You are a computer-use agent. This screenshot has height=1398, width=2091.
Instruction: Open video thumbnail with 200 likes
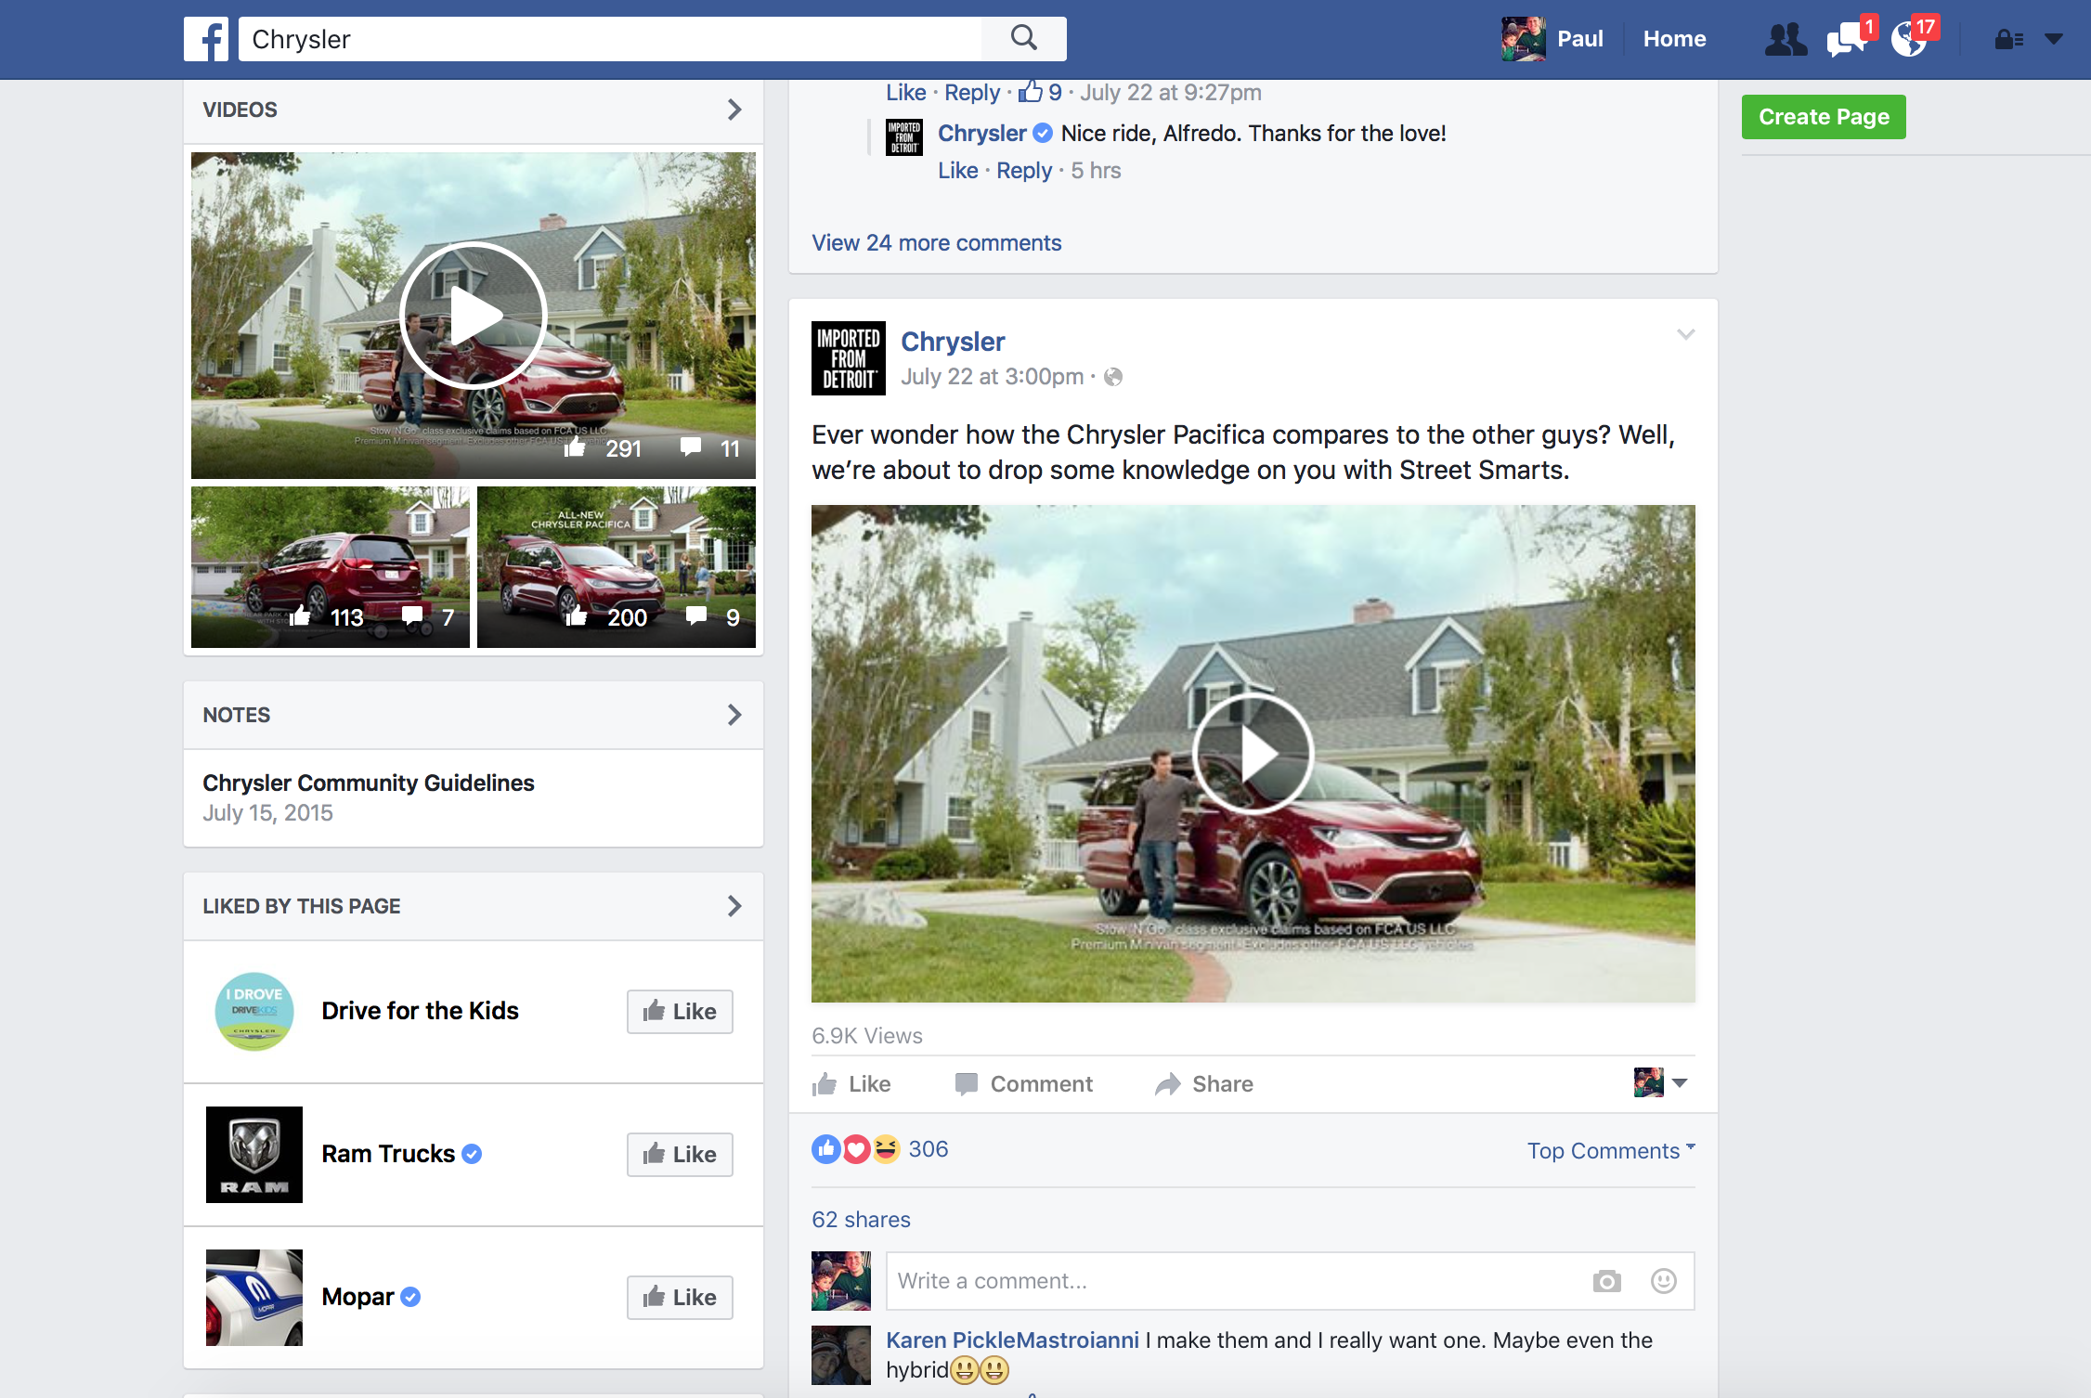[x=617, y=567]
